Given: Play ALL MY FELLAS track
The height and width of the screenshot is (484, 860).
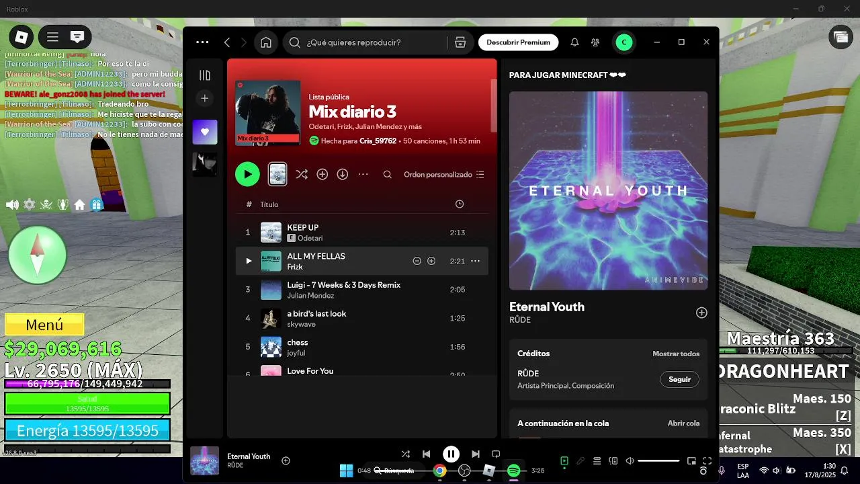Looking at the screenshot, I should (x=249, y=261).
